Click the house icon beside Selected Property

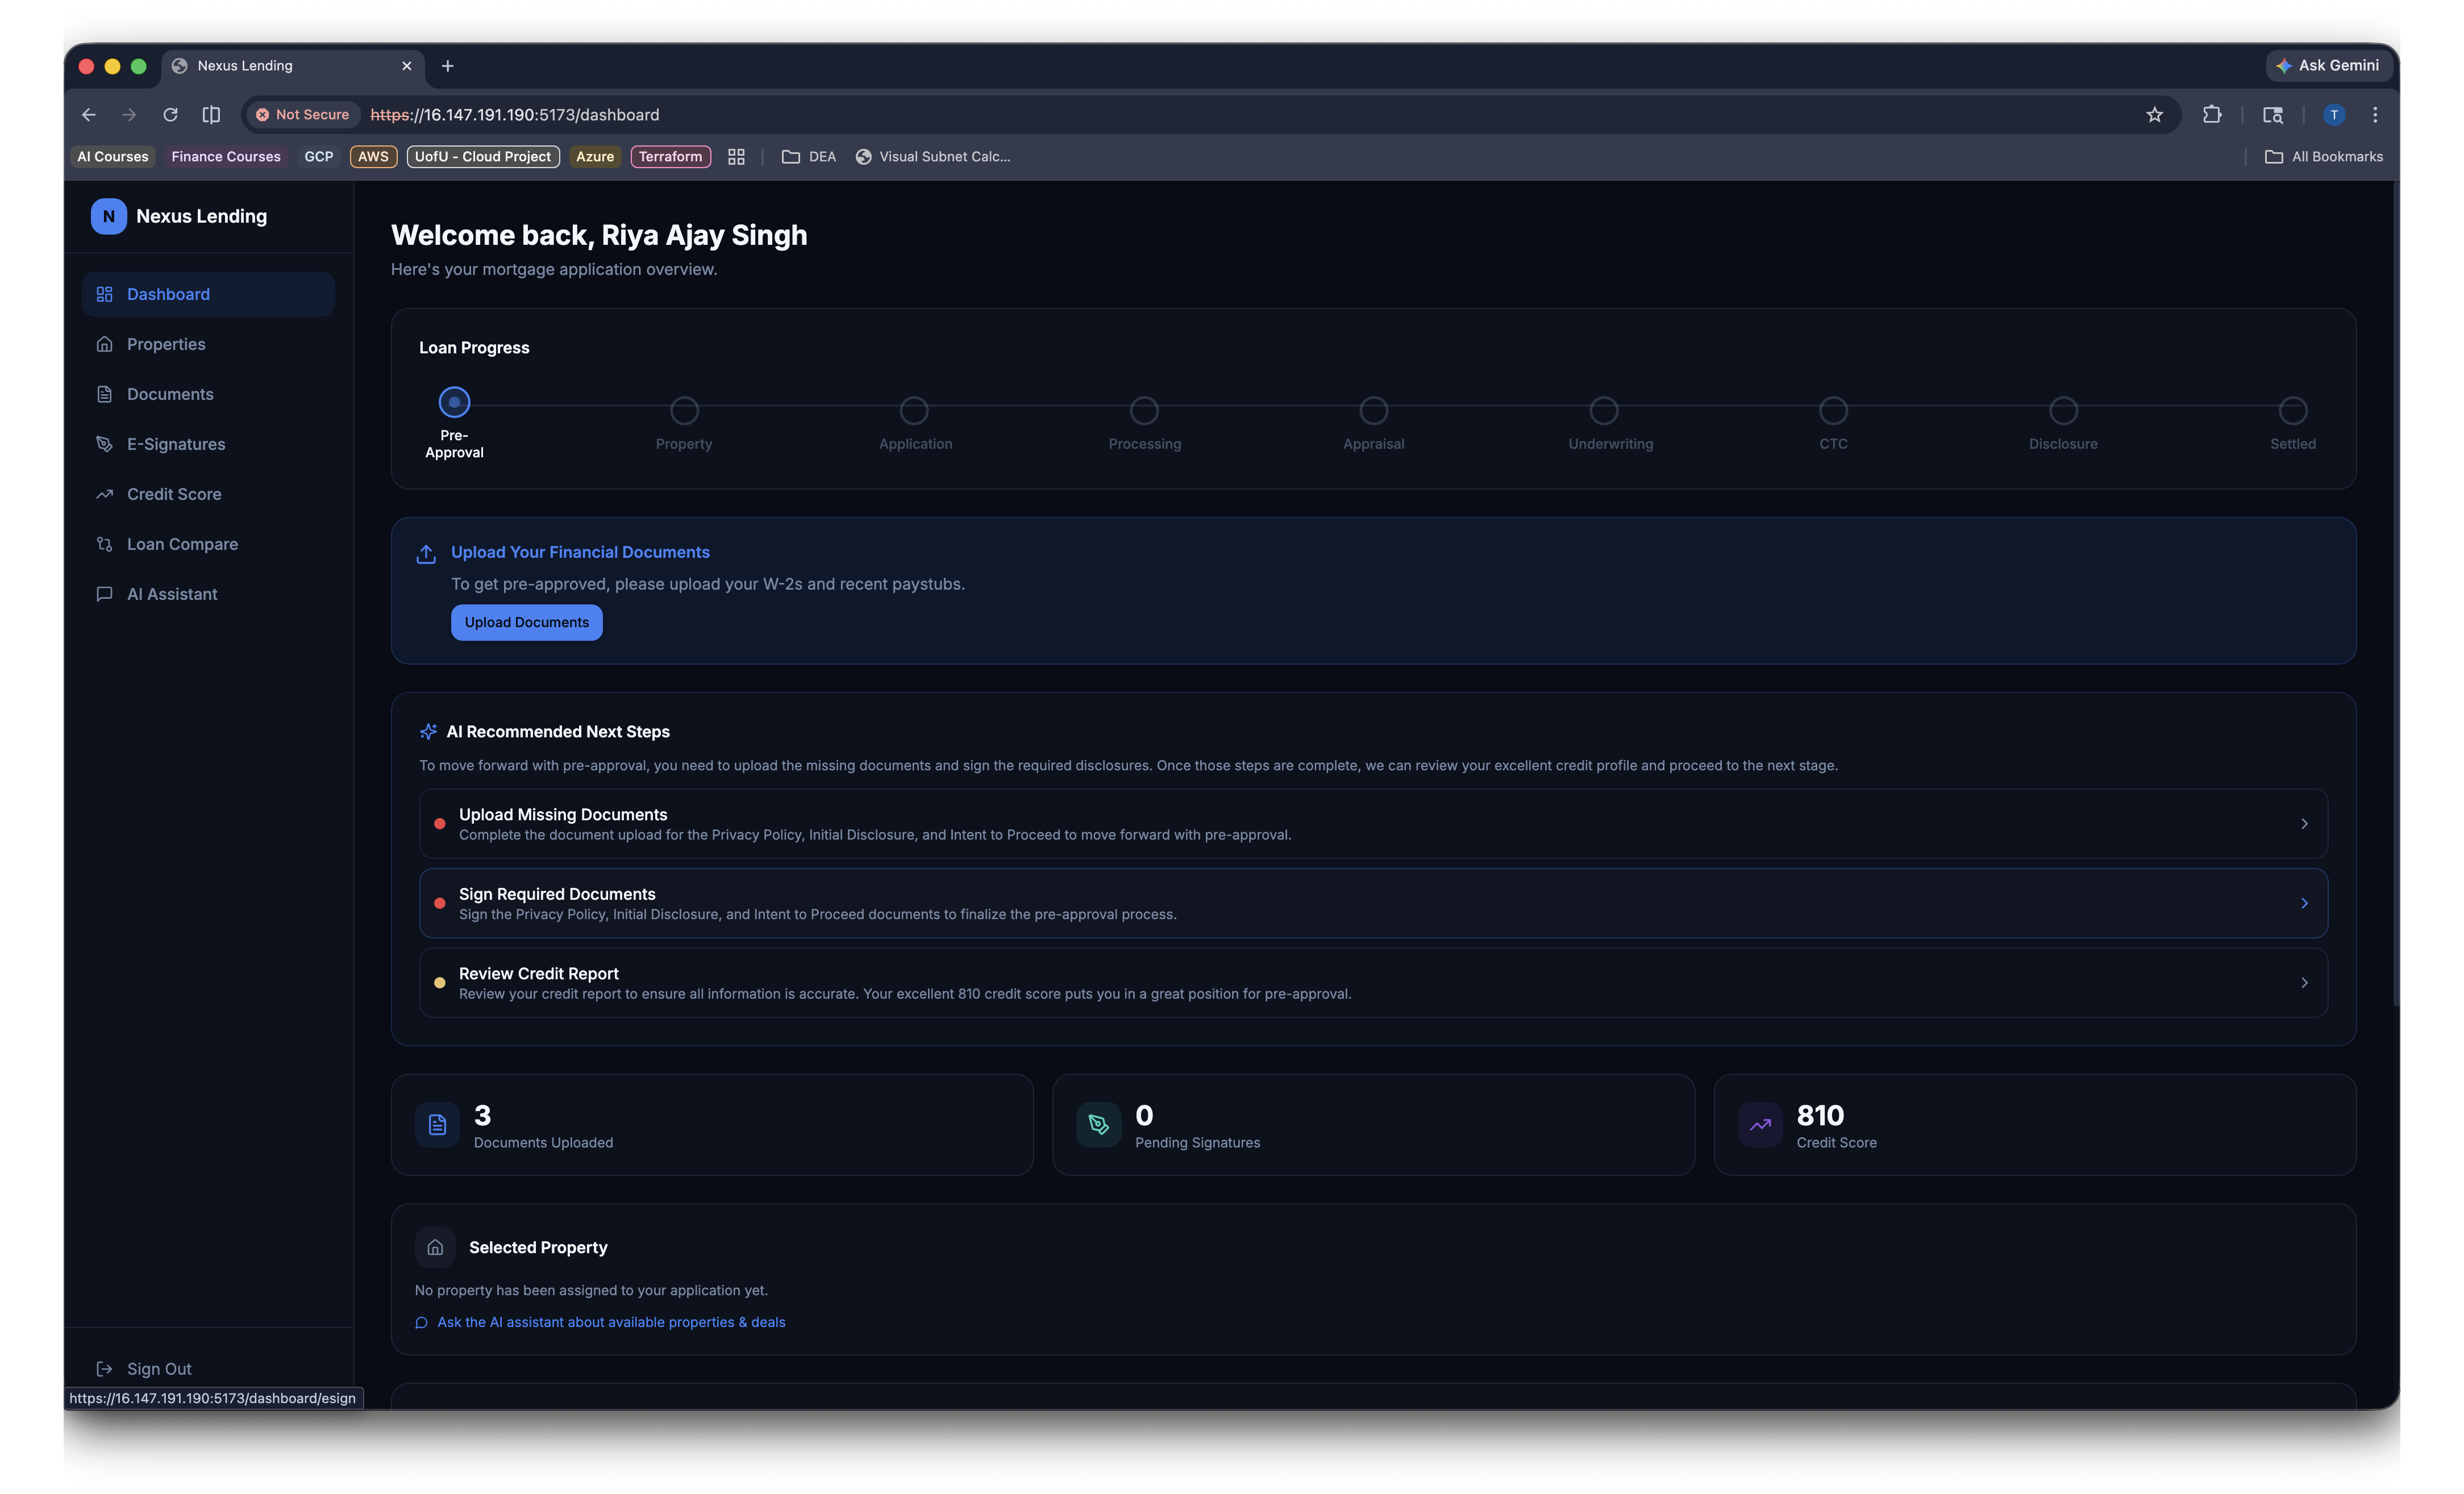point(435,1247)
